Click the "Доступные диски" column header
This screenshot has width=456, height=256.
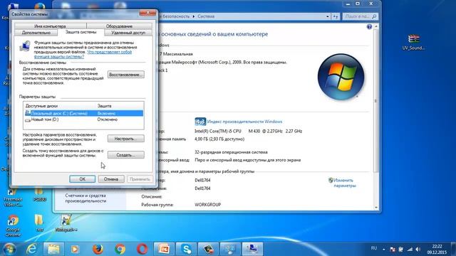coord(41,106)
